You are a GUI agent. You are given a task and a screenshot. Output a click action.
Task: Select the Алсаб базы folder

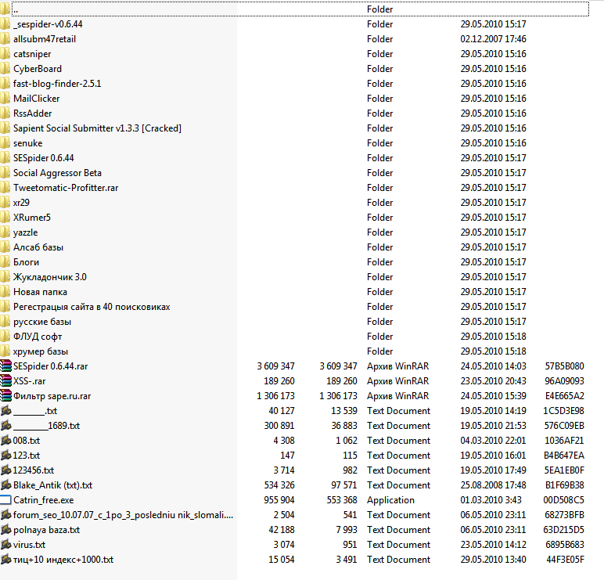(x=38, y=247)
